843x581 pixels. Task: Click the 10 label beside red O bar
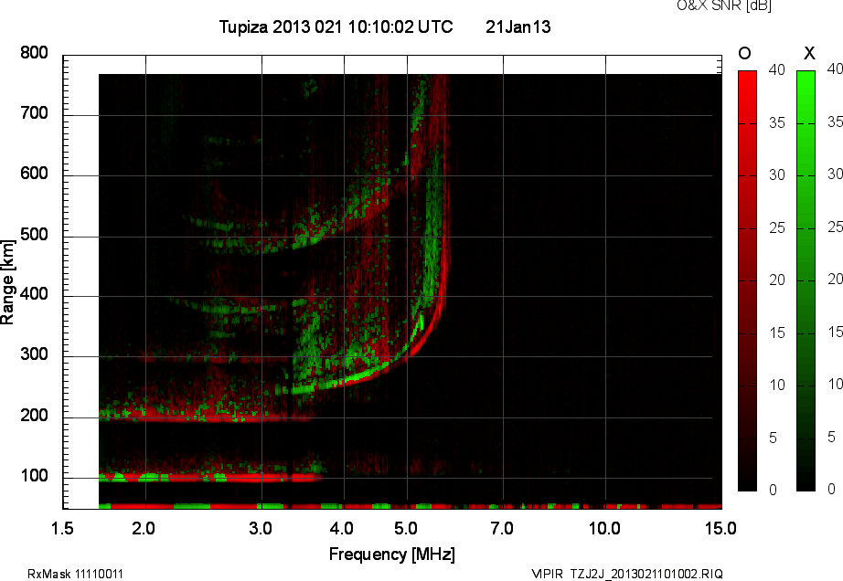[x=777, y=385]
